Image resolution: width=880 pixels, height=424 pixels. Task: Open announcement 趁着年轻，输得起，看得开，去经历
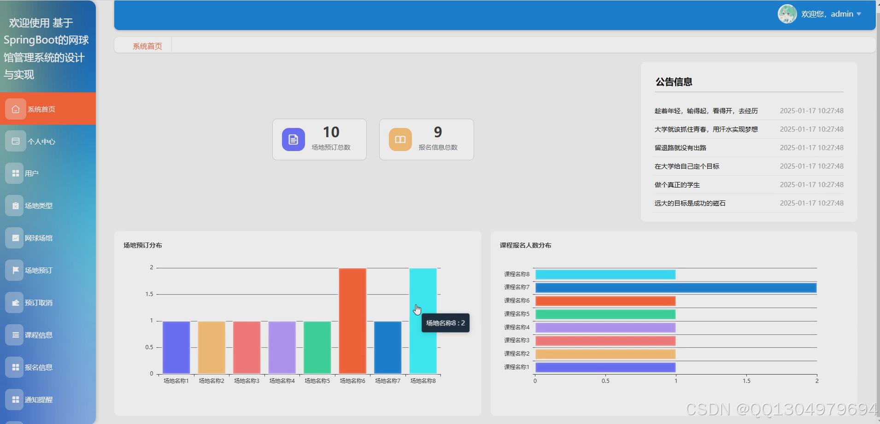(706, 111)
